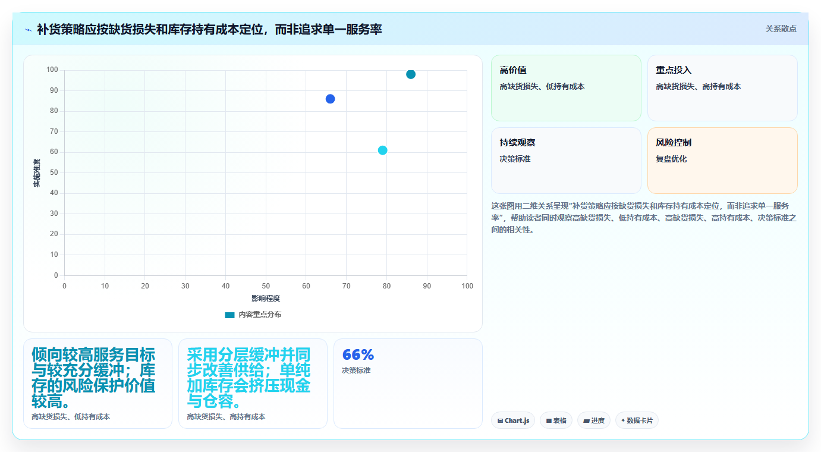Click the 66% value

coord(358,355)
